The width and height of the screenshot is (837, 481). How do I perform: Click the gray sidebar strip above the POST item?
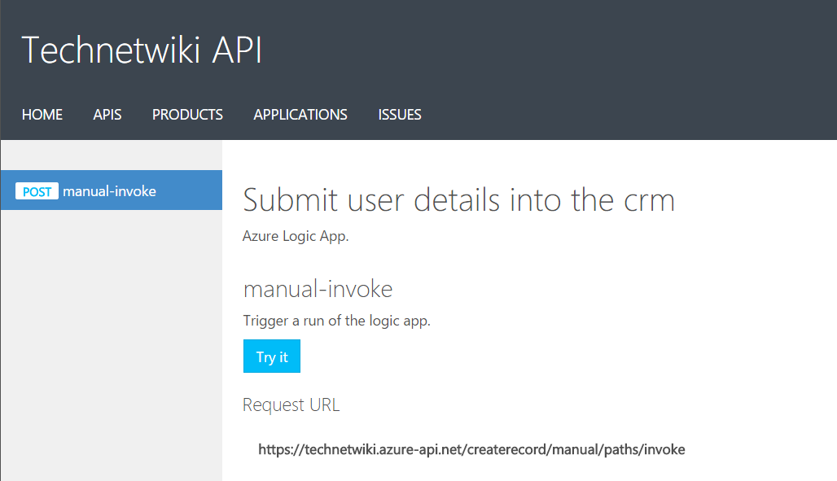point(111,155)
